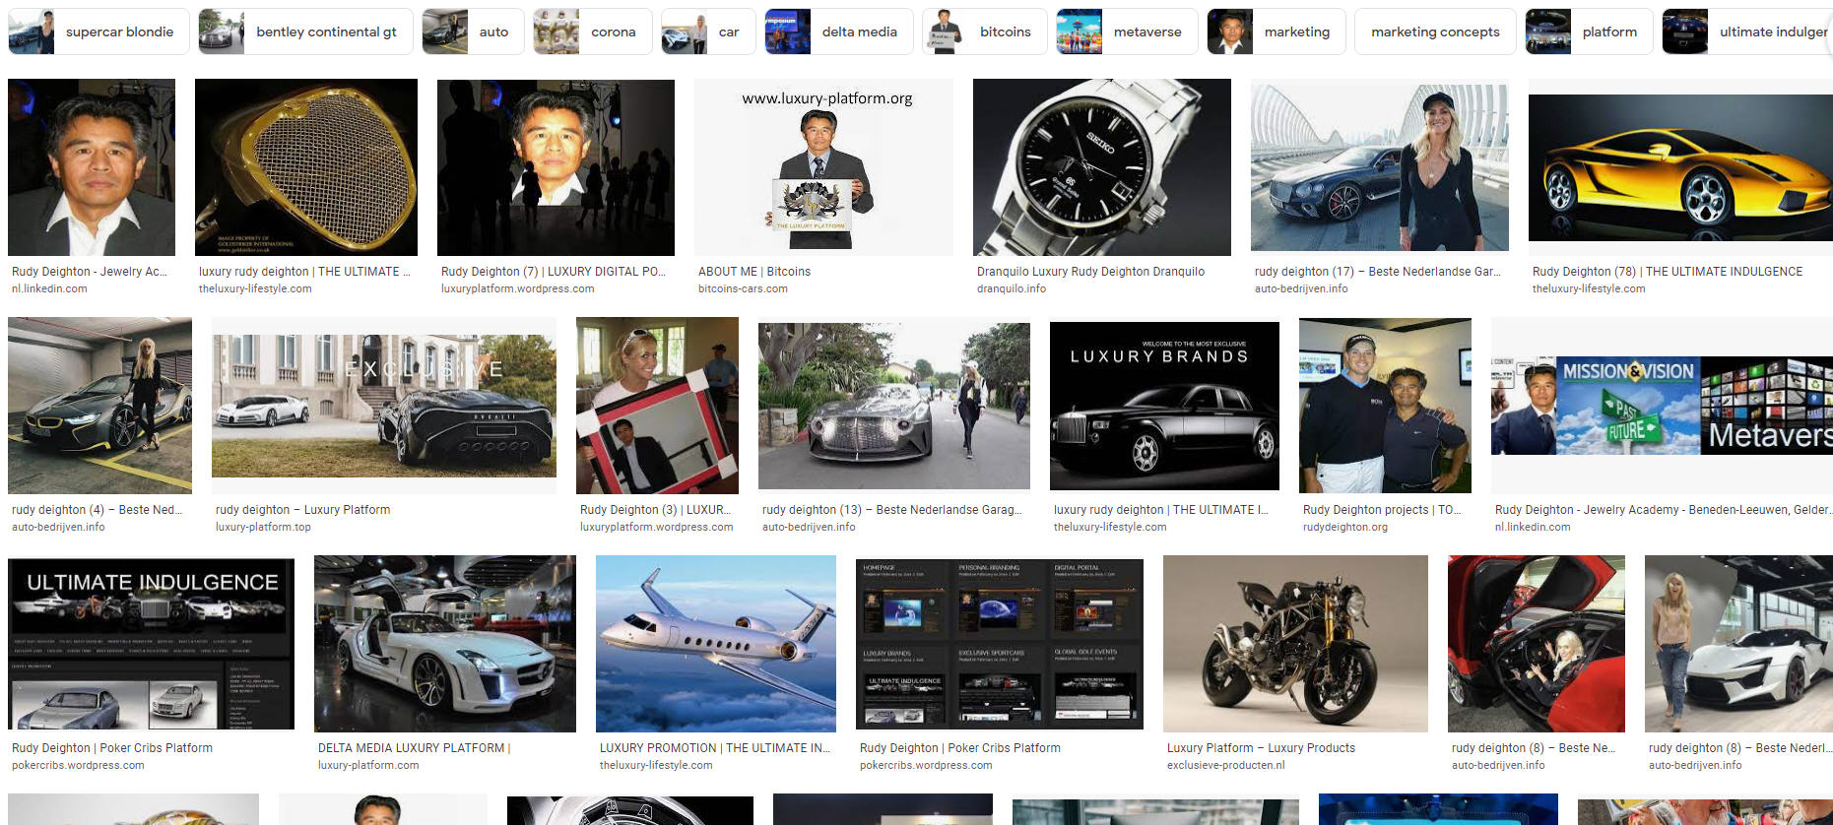
Task: Open the dark silhouettes portrait image
Action: [x=556, y=167]
